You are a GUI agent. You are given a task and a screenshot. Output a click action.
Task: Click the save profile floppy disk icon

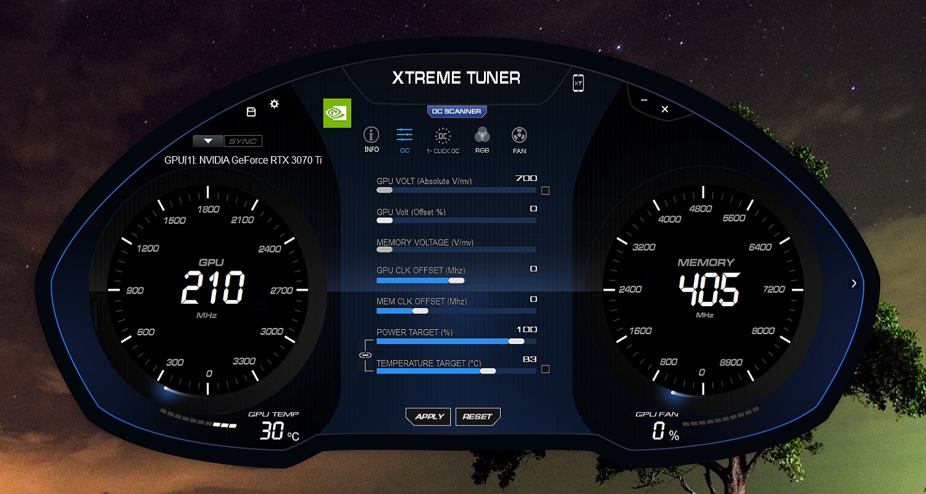251,112
